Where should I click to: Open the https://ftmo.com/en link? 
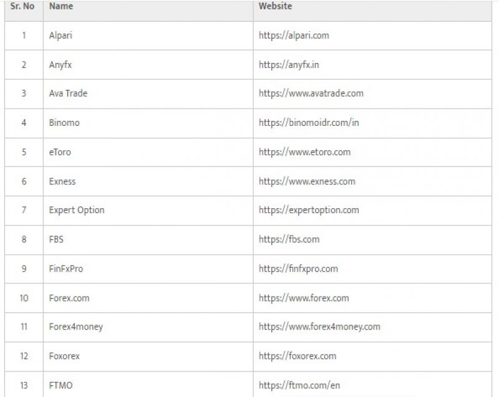coord(299,385)
